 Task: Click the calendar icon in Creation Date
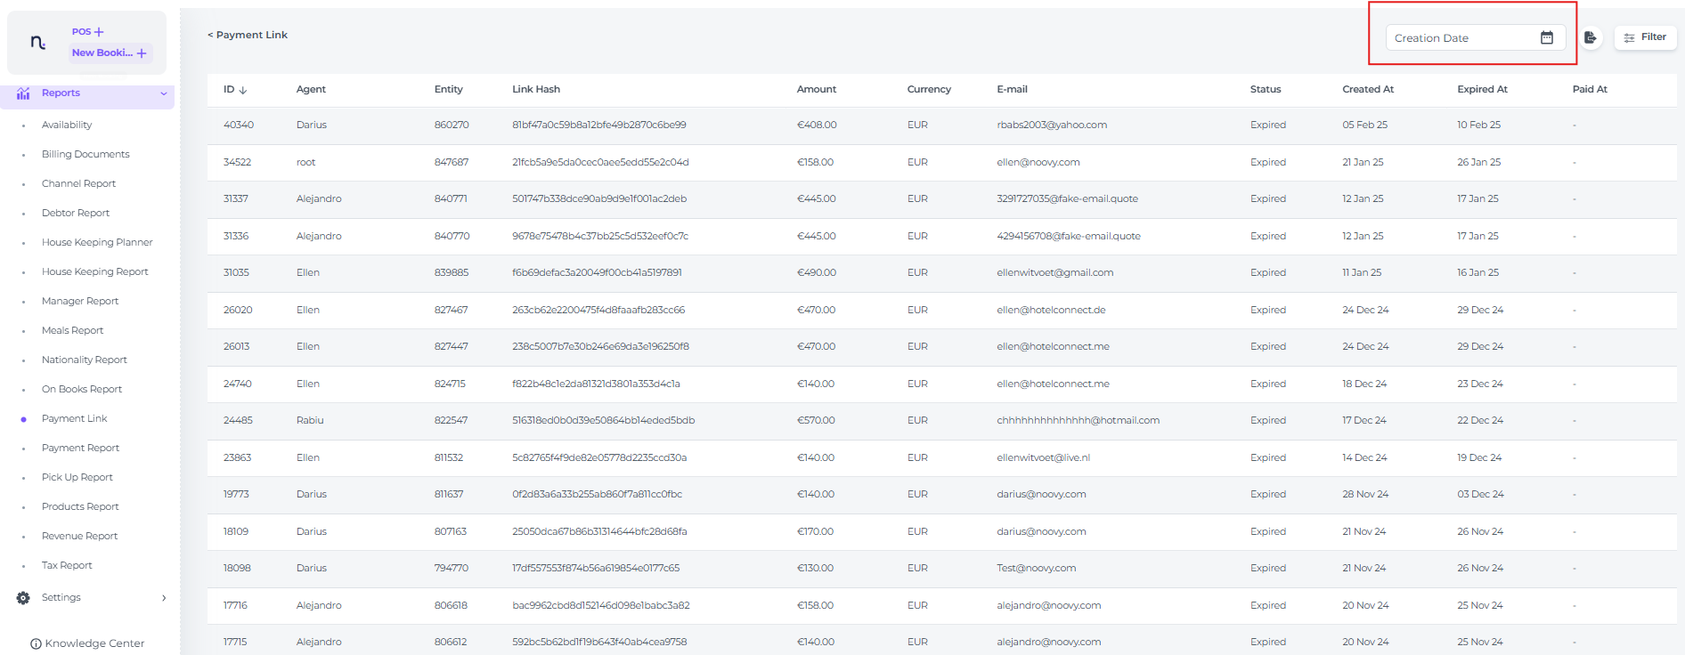click(1547, 37)
